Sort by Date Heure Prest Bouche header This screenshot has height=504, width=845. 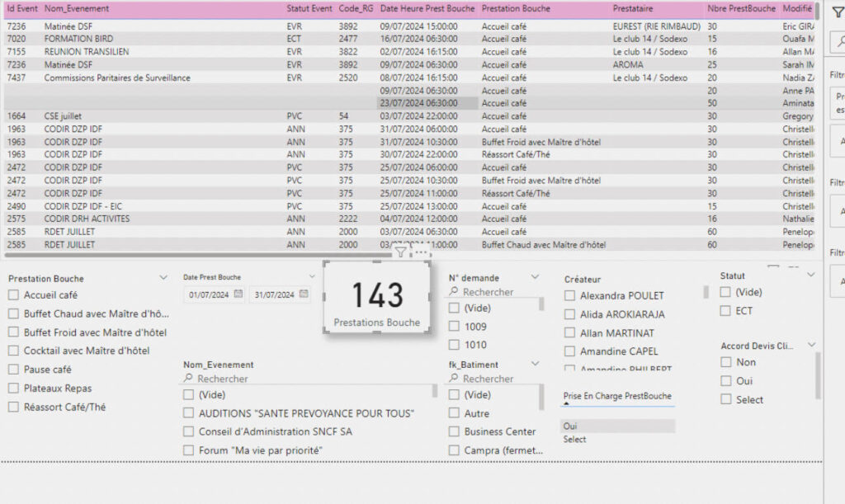pyautogui.click(x=427, y=8)
